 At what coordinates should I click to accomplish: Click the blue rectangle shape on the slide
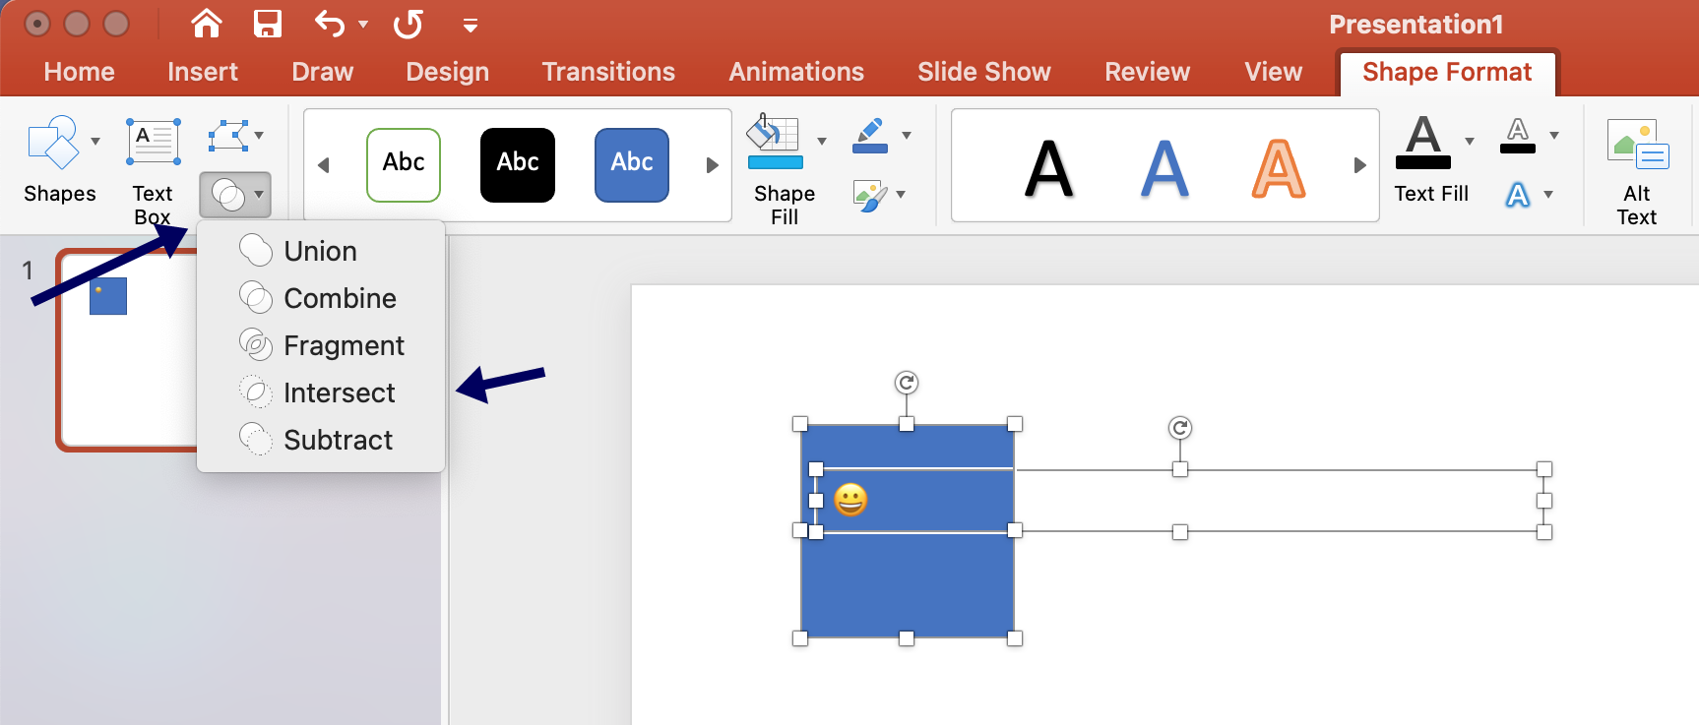click(x=907, y=585)
